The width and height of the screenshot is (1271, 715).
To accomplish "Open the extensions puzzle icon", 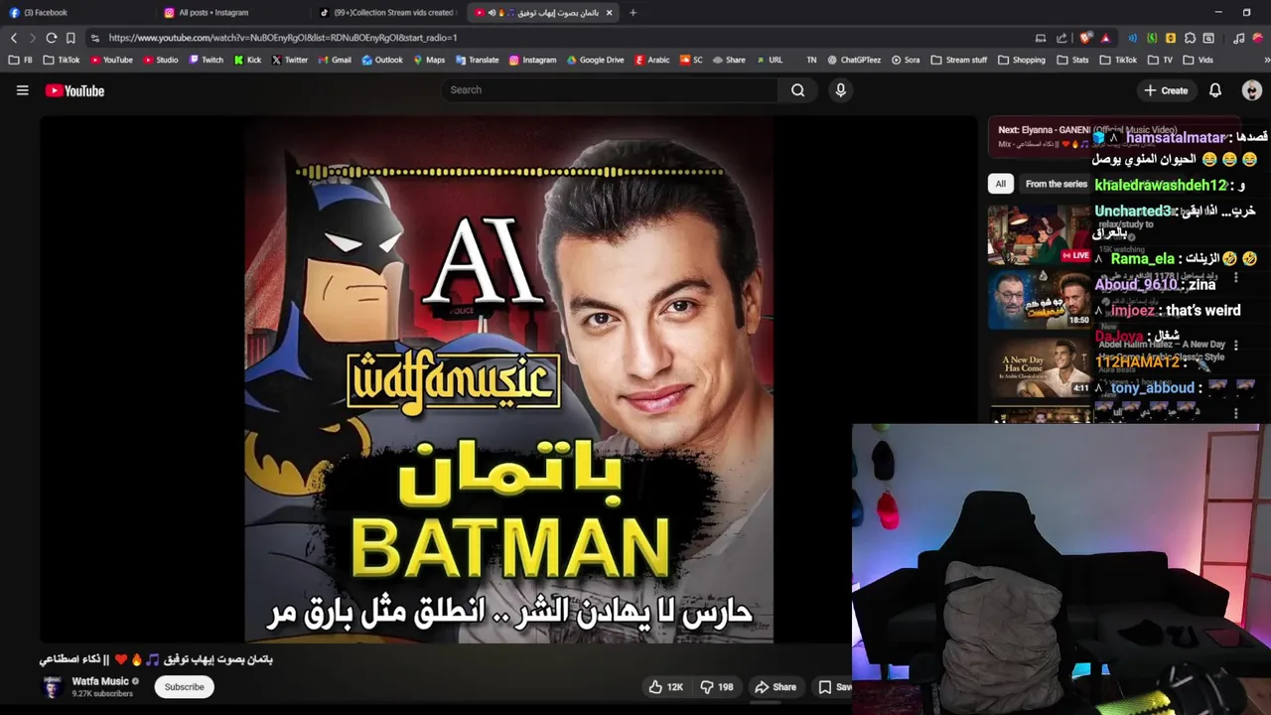I will click(x=1190, y=38).
